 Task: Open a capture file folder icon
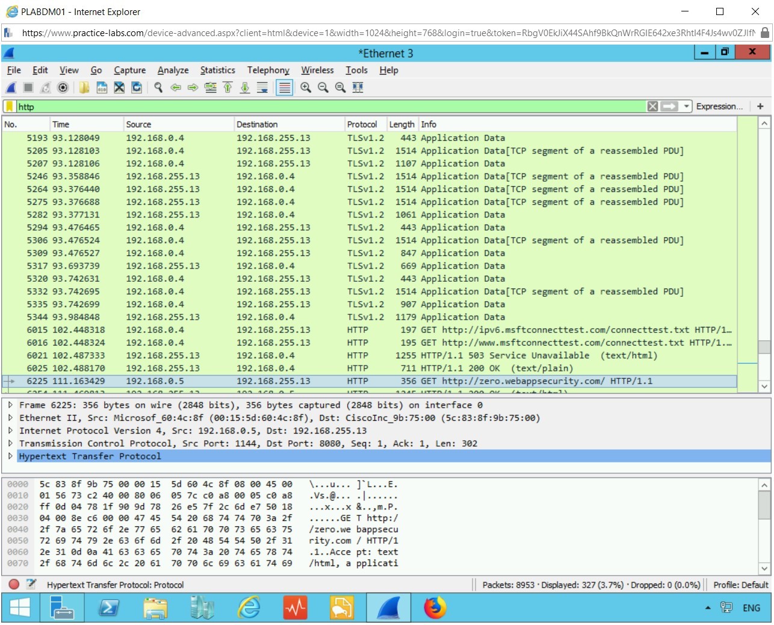tap(84, 88)
